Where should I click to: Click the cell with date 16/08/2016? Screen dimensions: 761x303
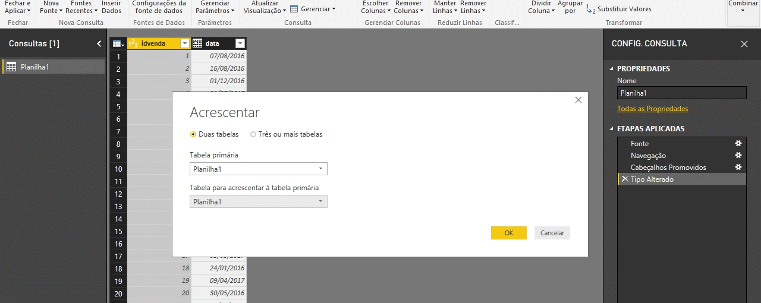219,68
